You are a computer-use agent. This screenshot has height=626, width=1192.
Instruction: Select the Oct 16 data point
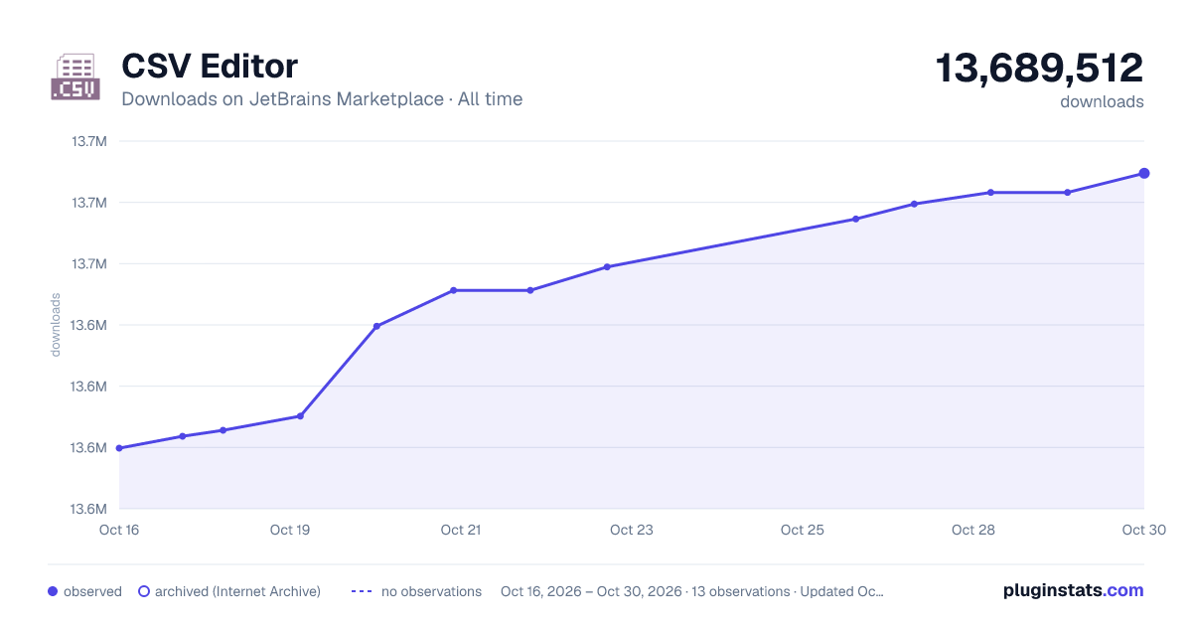click(119, 448)
